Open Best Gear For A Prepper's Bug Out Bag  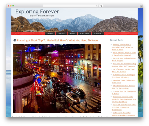(124, 65)
